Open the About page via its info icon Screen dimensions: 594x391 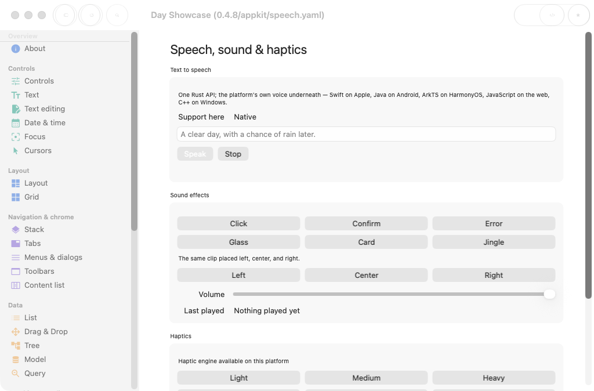point(16,49)
